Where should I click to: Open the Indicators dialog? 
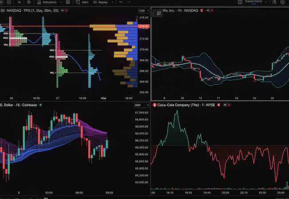click(47, 2)
